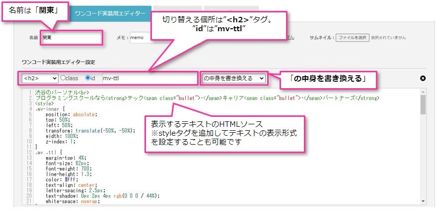Viewport: 436px width, 210px height.
Task: Open the <h2> tag dropdown
Action: point(40,79)
